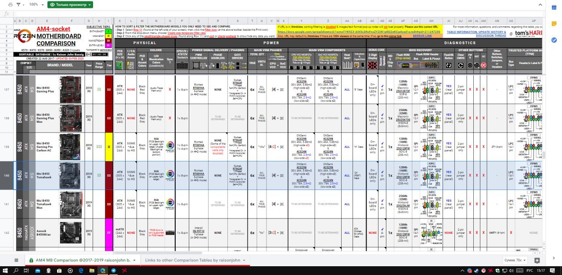Click the Asrock B450M/ac motherboard image
The width and height of the screenshot is (562, 275).
click(70, 233)
